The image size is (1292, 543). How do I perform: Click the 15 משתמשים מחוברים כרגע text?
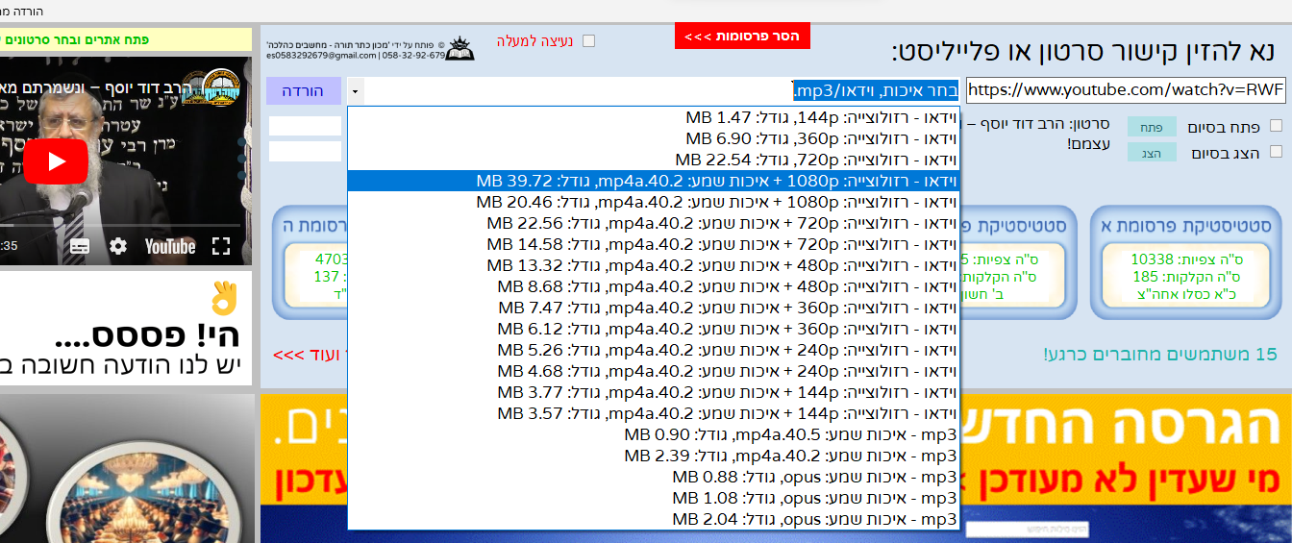pyautogui.click(x=1160, y=355)
